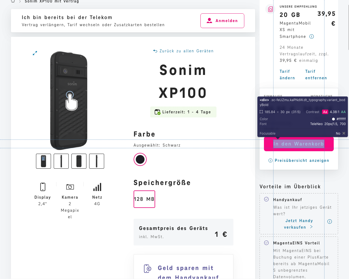Viewport: 349px width, 279px height.
Task: Open the Tarif entfernen link
Action: click(316, 74)
